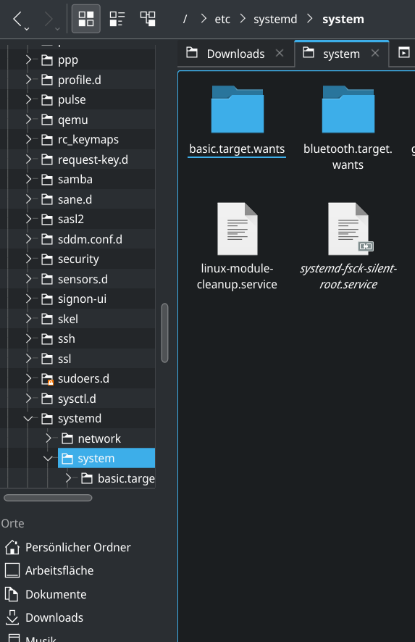Go back with the back arrow

(17, 19)
